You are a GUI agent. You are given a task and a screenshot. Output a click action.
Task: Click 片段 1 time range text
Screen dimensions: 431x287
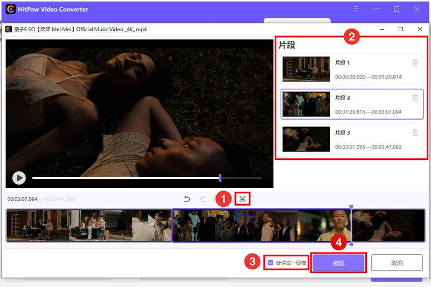[x=368, y=77]
